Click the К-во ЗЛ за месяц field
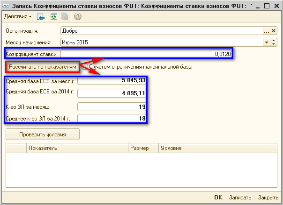 click(x=112, y=106)
